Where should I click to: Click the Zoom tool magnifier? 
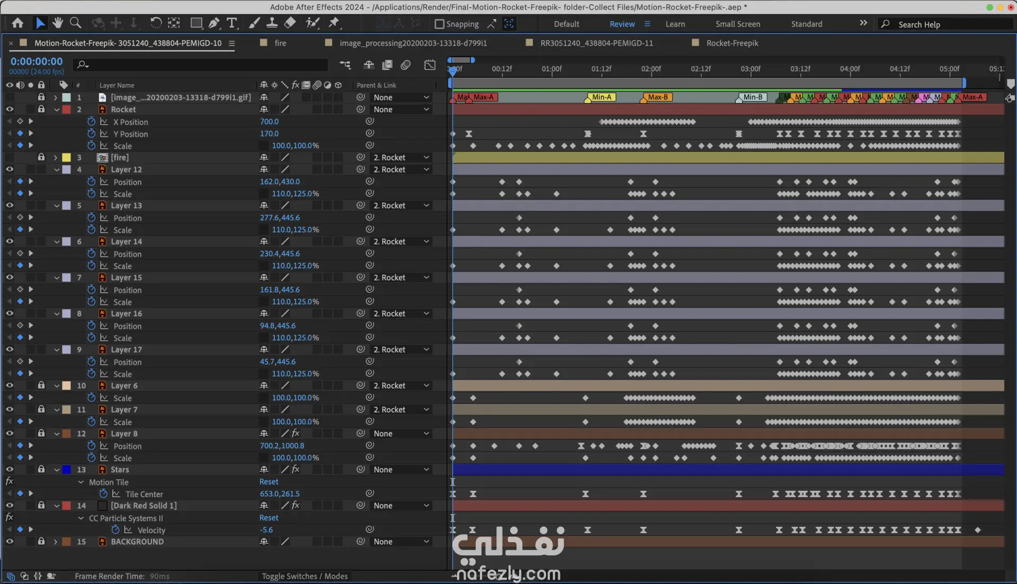(x=75, y=23)
